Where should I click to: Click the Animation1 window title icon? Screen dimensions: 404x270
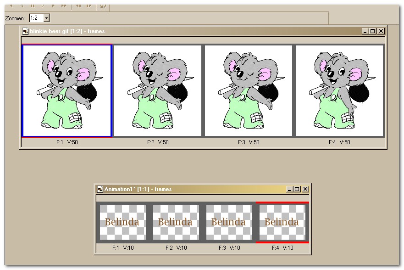(x=100, y=189)
